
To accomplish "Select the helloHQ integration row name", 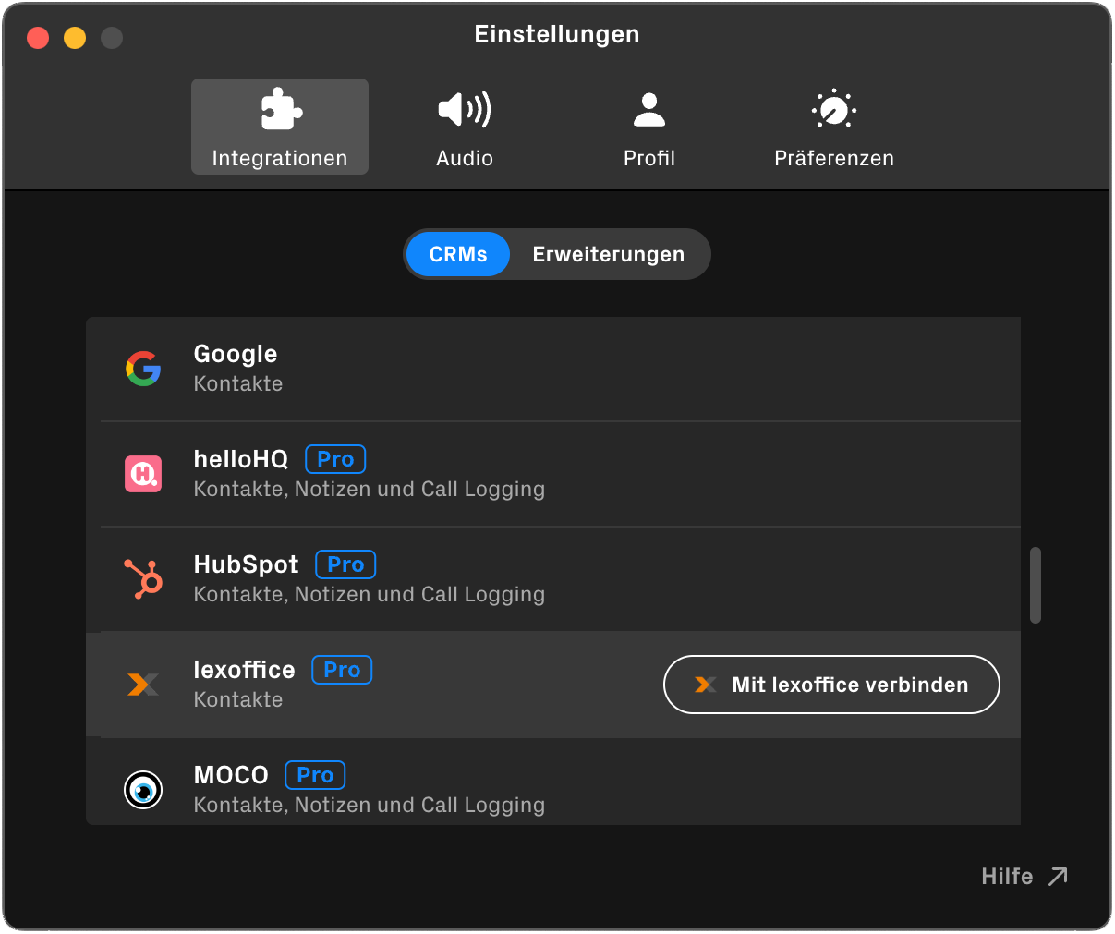I will point(240,459).
